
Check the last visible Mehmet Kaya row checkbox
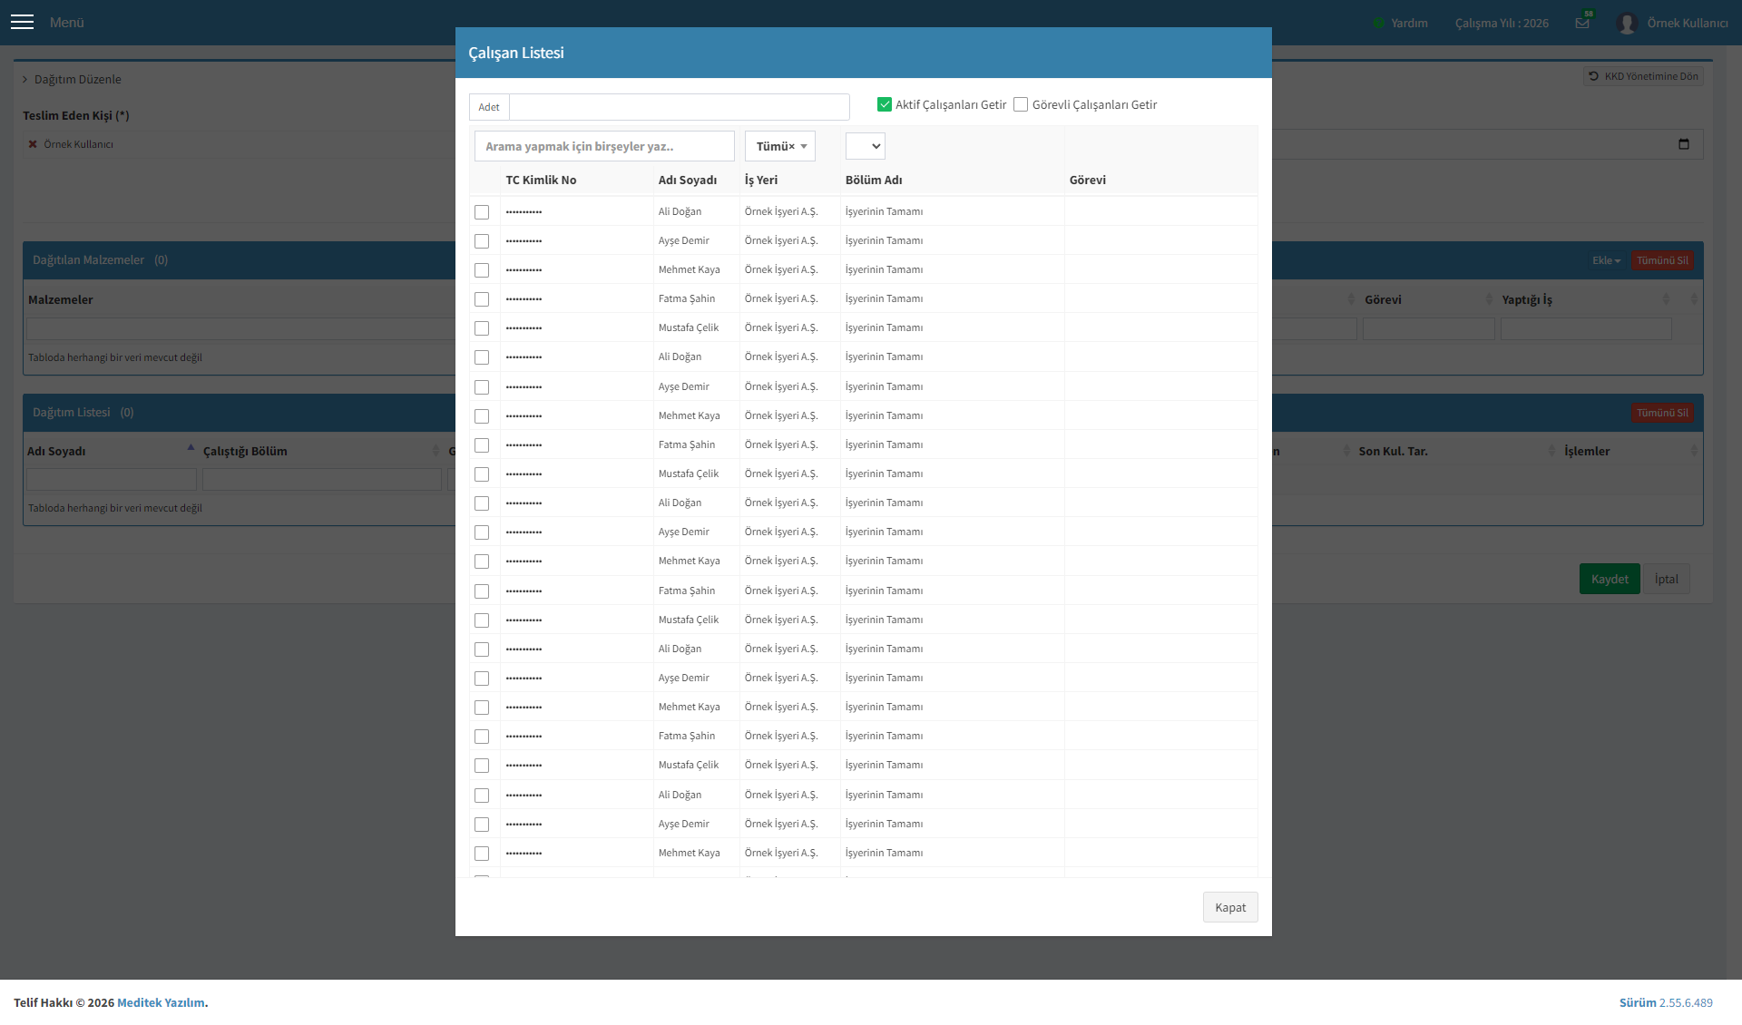pos(482,854)
